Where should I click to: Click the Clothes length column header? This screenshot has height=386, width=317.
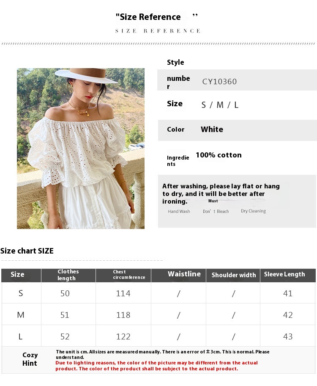(68, 275)
